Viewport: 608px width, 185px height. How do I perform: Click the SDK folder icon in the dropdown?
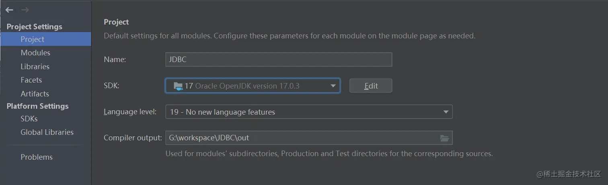(178, 86)
